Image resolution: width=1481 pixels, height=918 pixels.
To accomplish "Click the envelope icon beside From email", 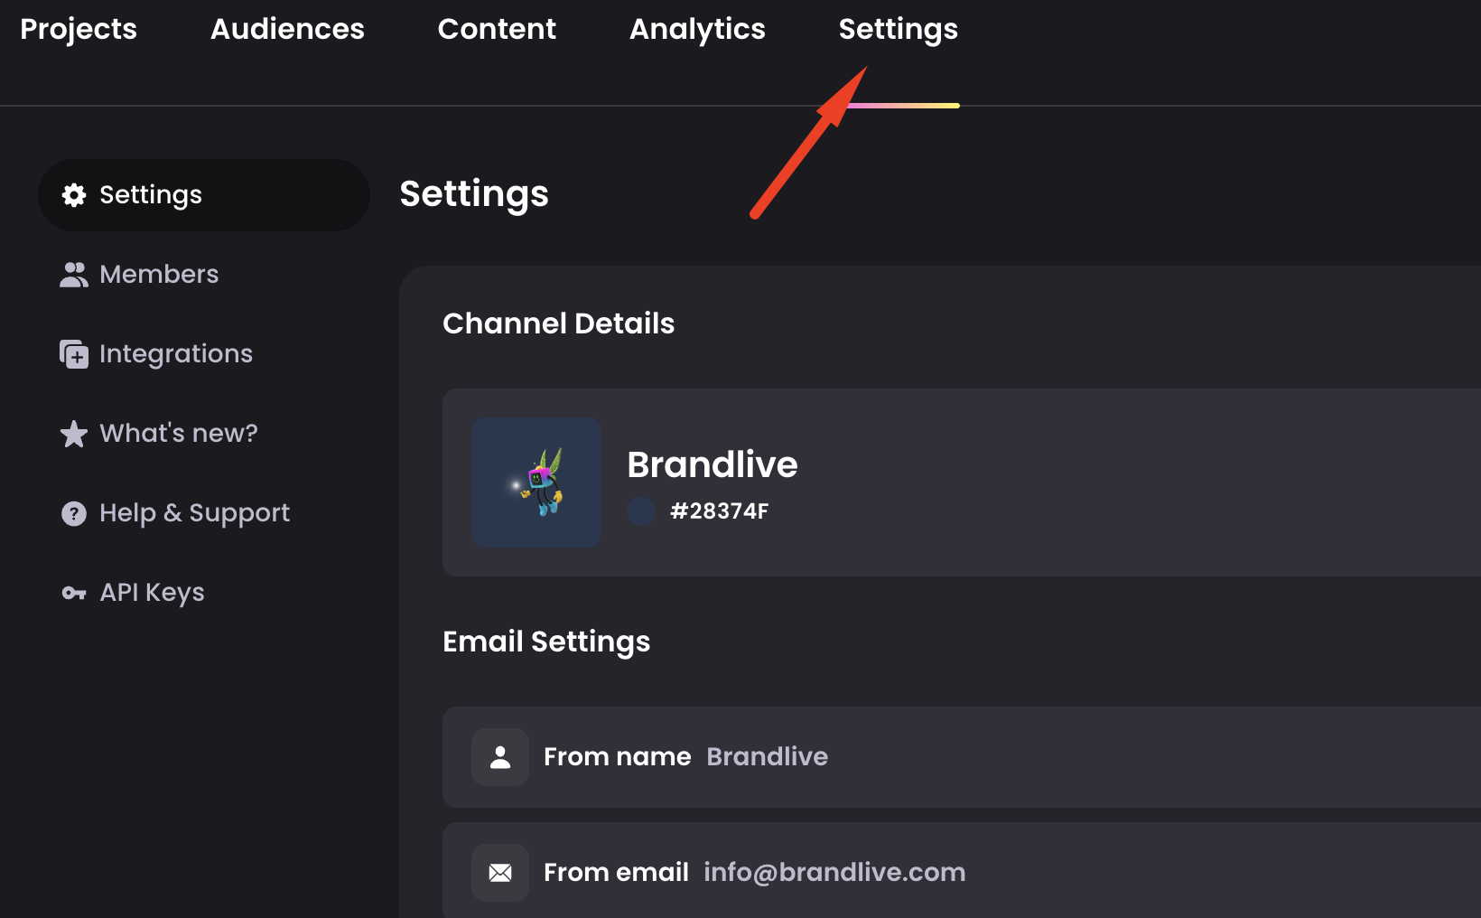I will (500, 873).
